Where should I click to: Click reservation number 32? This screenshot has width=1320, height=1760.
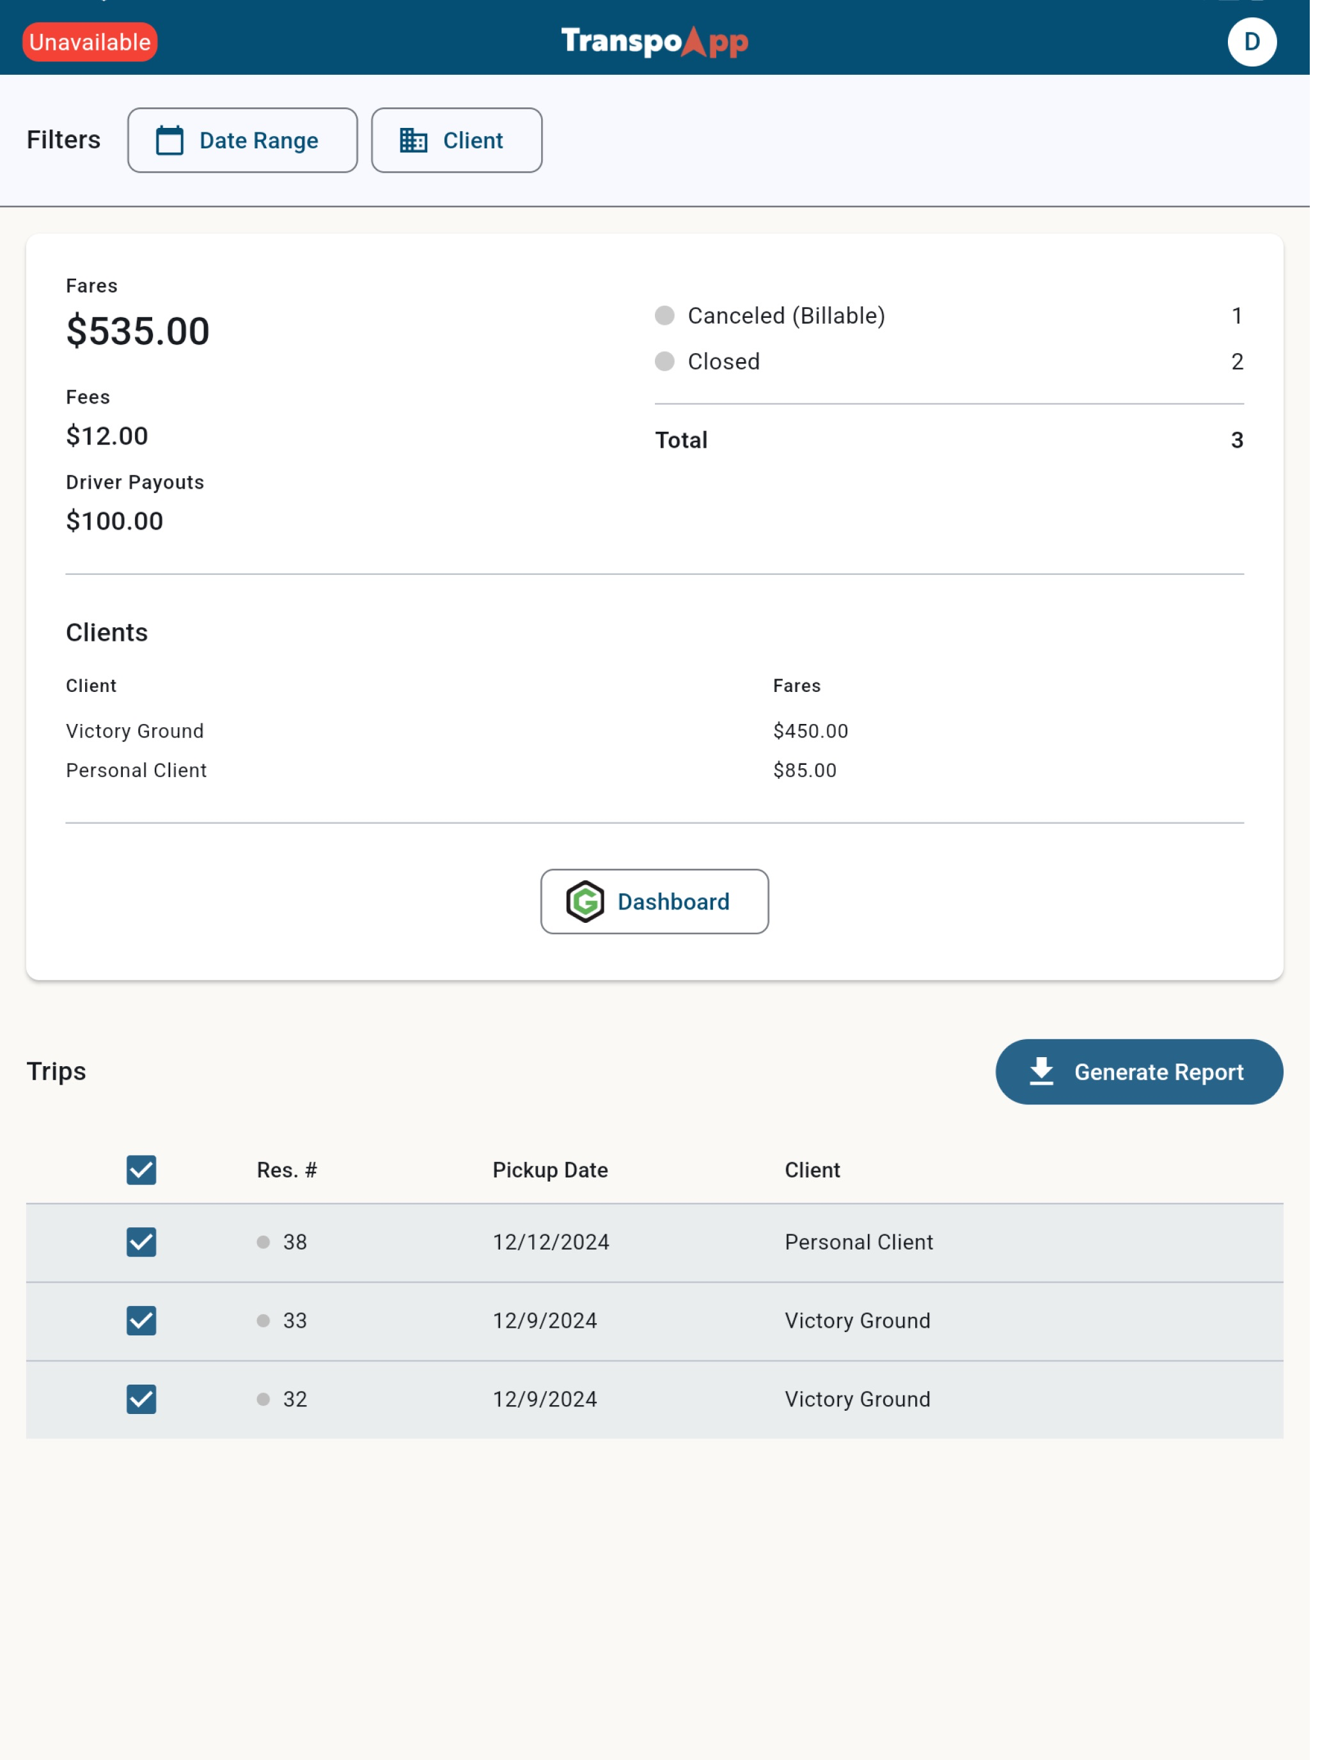tap(294, 1399)
